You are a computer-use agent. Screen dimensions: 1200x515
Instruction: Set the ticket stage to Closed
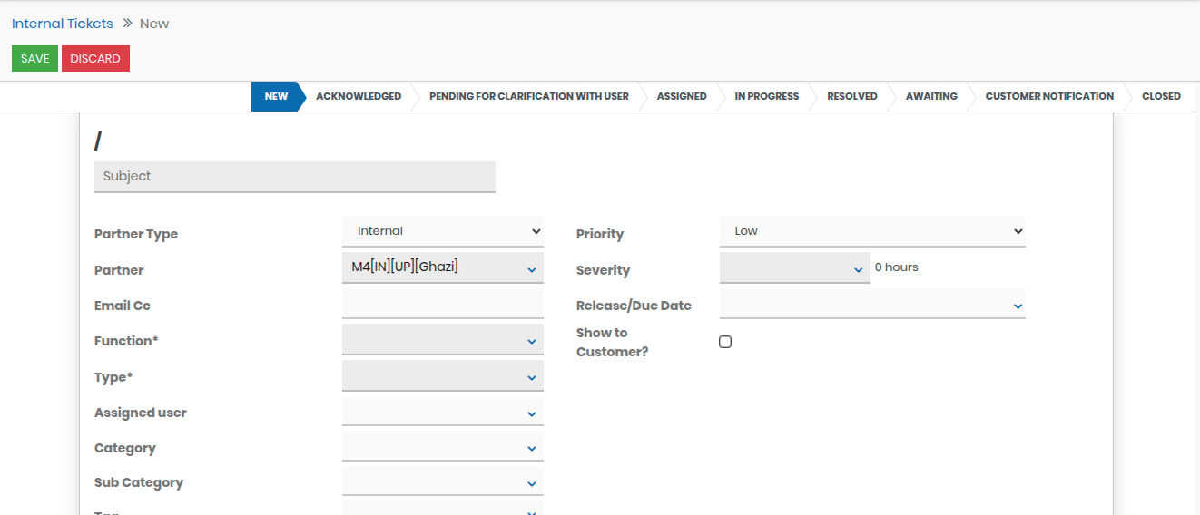click(1160, 96)
